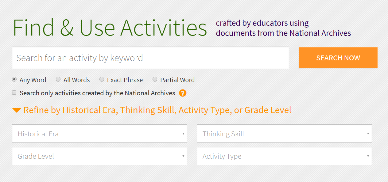This screenshot has width=388, height=182.
Task: Select the Exact Phrase radio button
Action: [x=102, y=80]
